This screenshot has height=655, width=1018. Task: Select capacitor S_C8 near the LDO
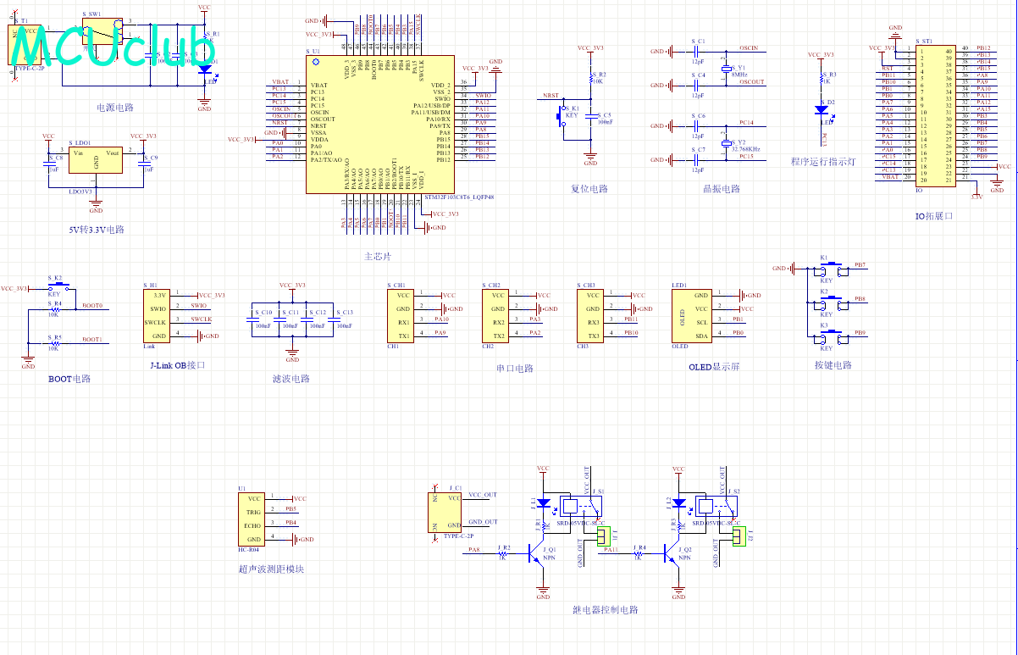pyautogui.click(x=48, y=163)
